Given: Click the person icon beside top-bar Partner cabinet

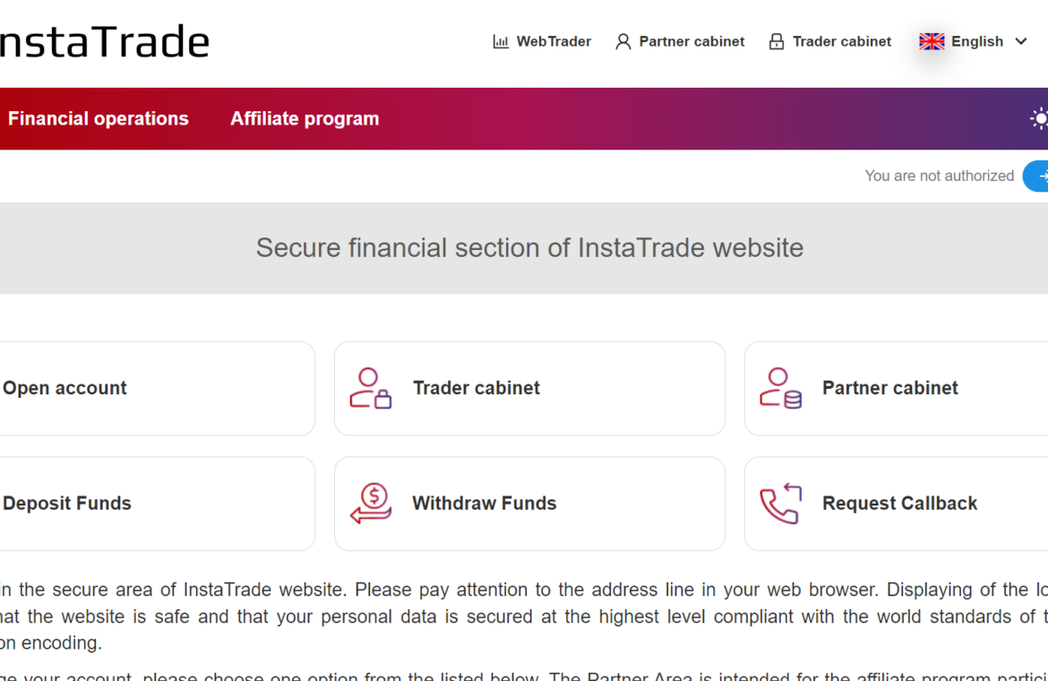Looking at the screenshot, I should tap(623, 41).
